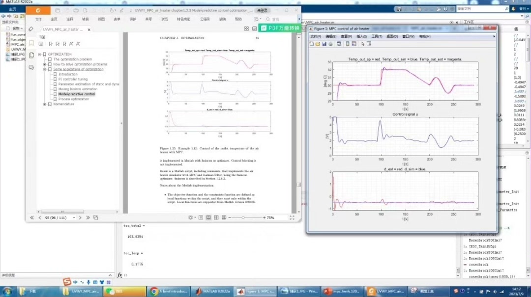Open 保护 tab in PDF reader
Viewport: 531px width, 297px height.
point(133,19)
